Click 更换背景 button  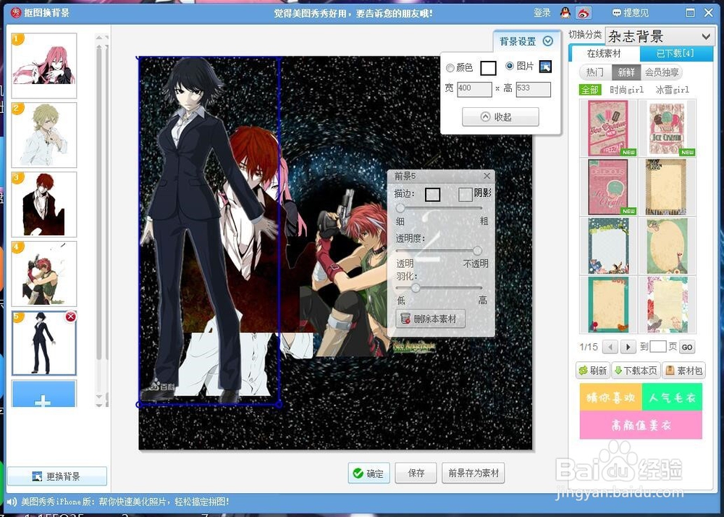57,476
